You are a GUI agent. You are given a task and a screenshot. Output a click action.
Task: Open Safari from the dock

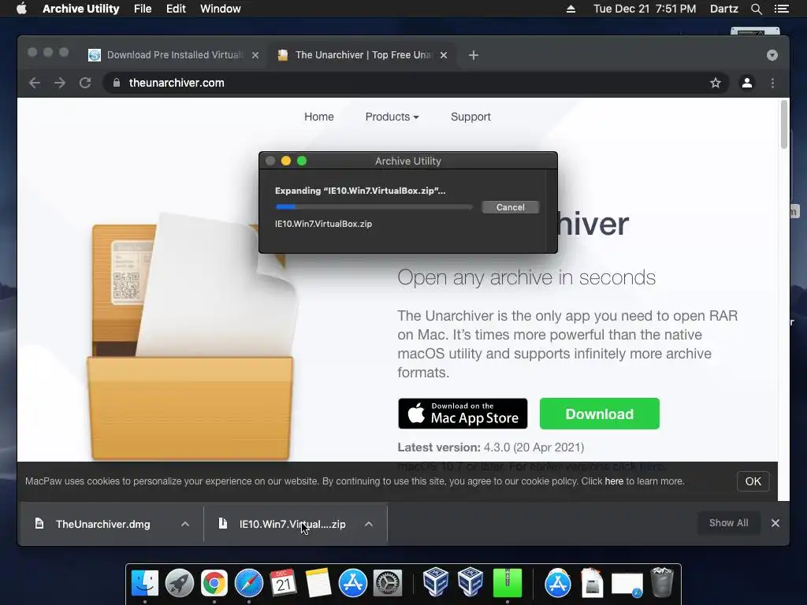[248, 584]
